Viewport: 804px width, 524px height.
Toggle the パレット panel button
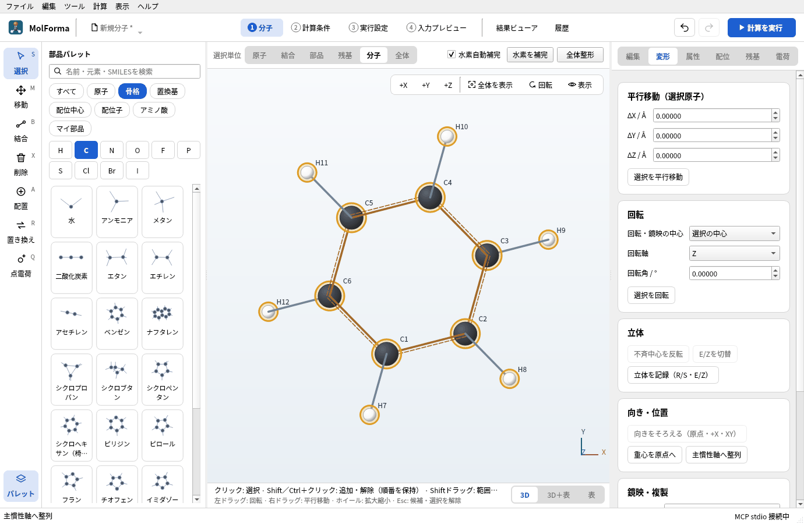click(21, 486)
